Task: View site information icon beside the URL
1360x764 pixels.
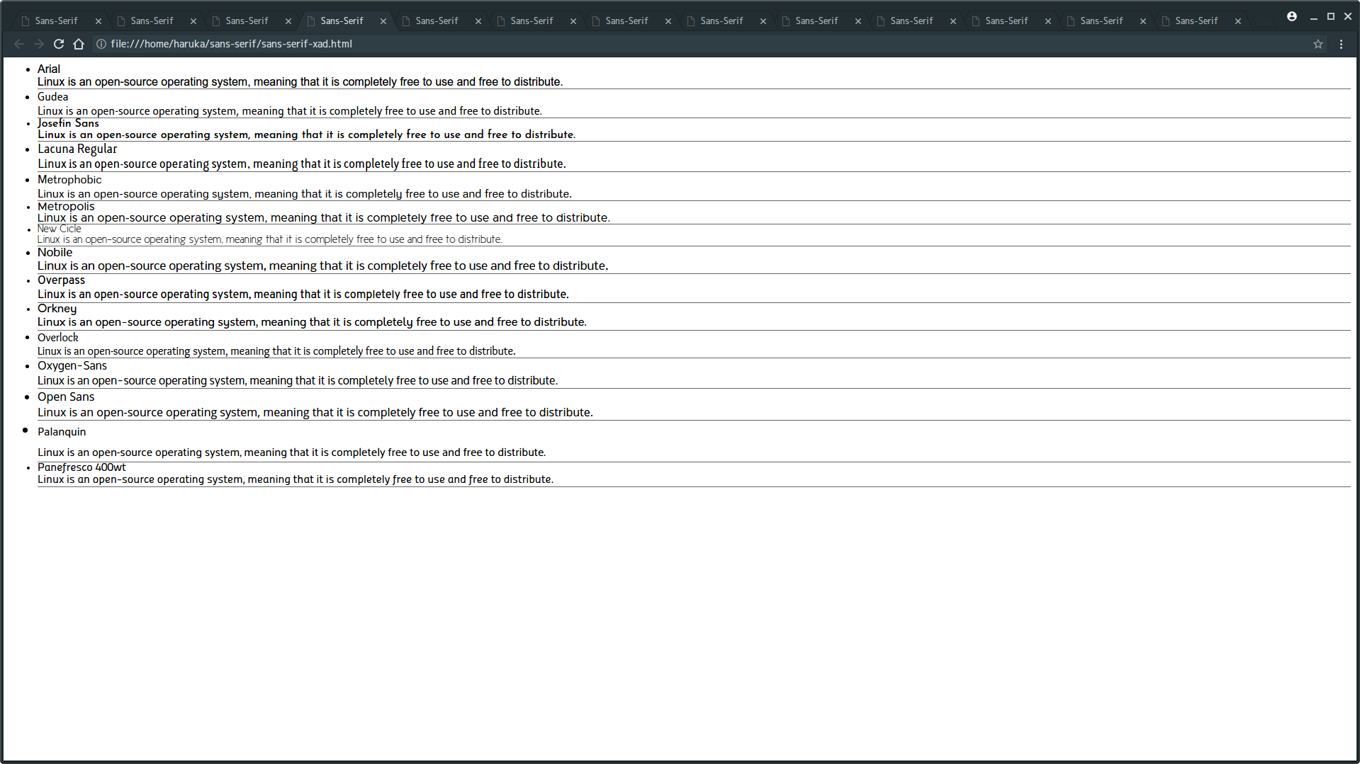Action: coord(101,44)
